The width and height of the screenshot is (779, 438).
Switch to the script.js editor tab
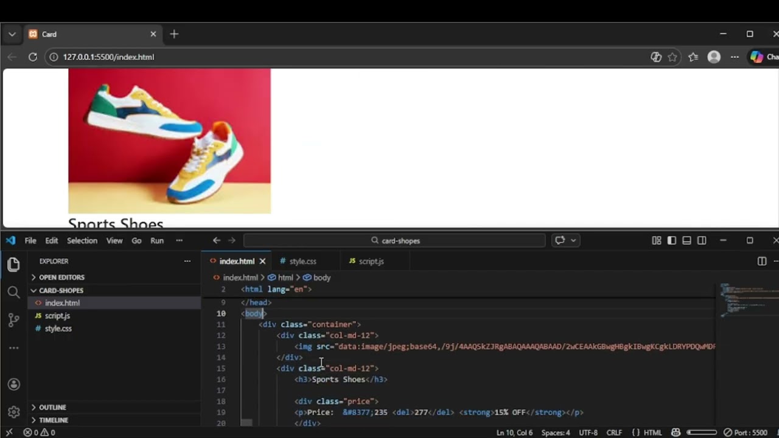click(x=371, y=261)
